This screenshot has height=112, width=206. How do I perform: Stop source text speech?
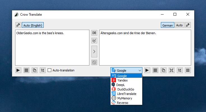coord(26,70)
